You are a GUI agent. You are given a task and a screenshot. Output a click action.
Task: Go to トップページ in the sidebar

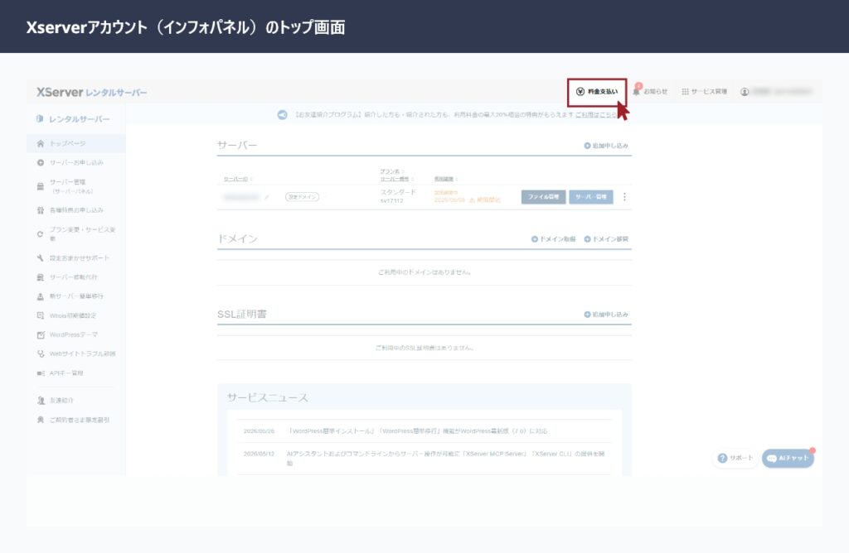(x=75, y=143)
